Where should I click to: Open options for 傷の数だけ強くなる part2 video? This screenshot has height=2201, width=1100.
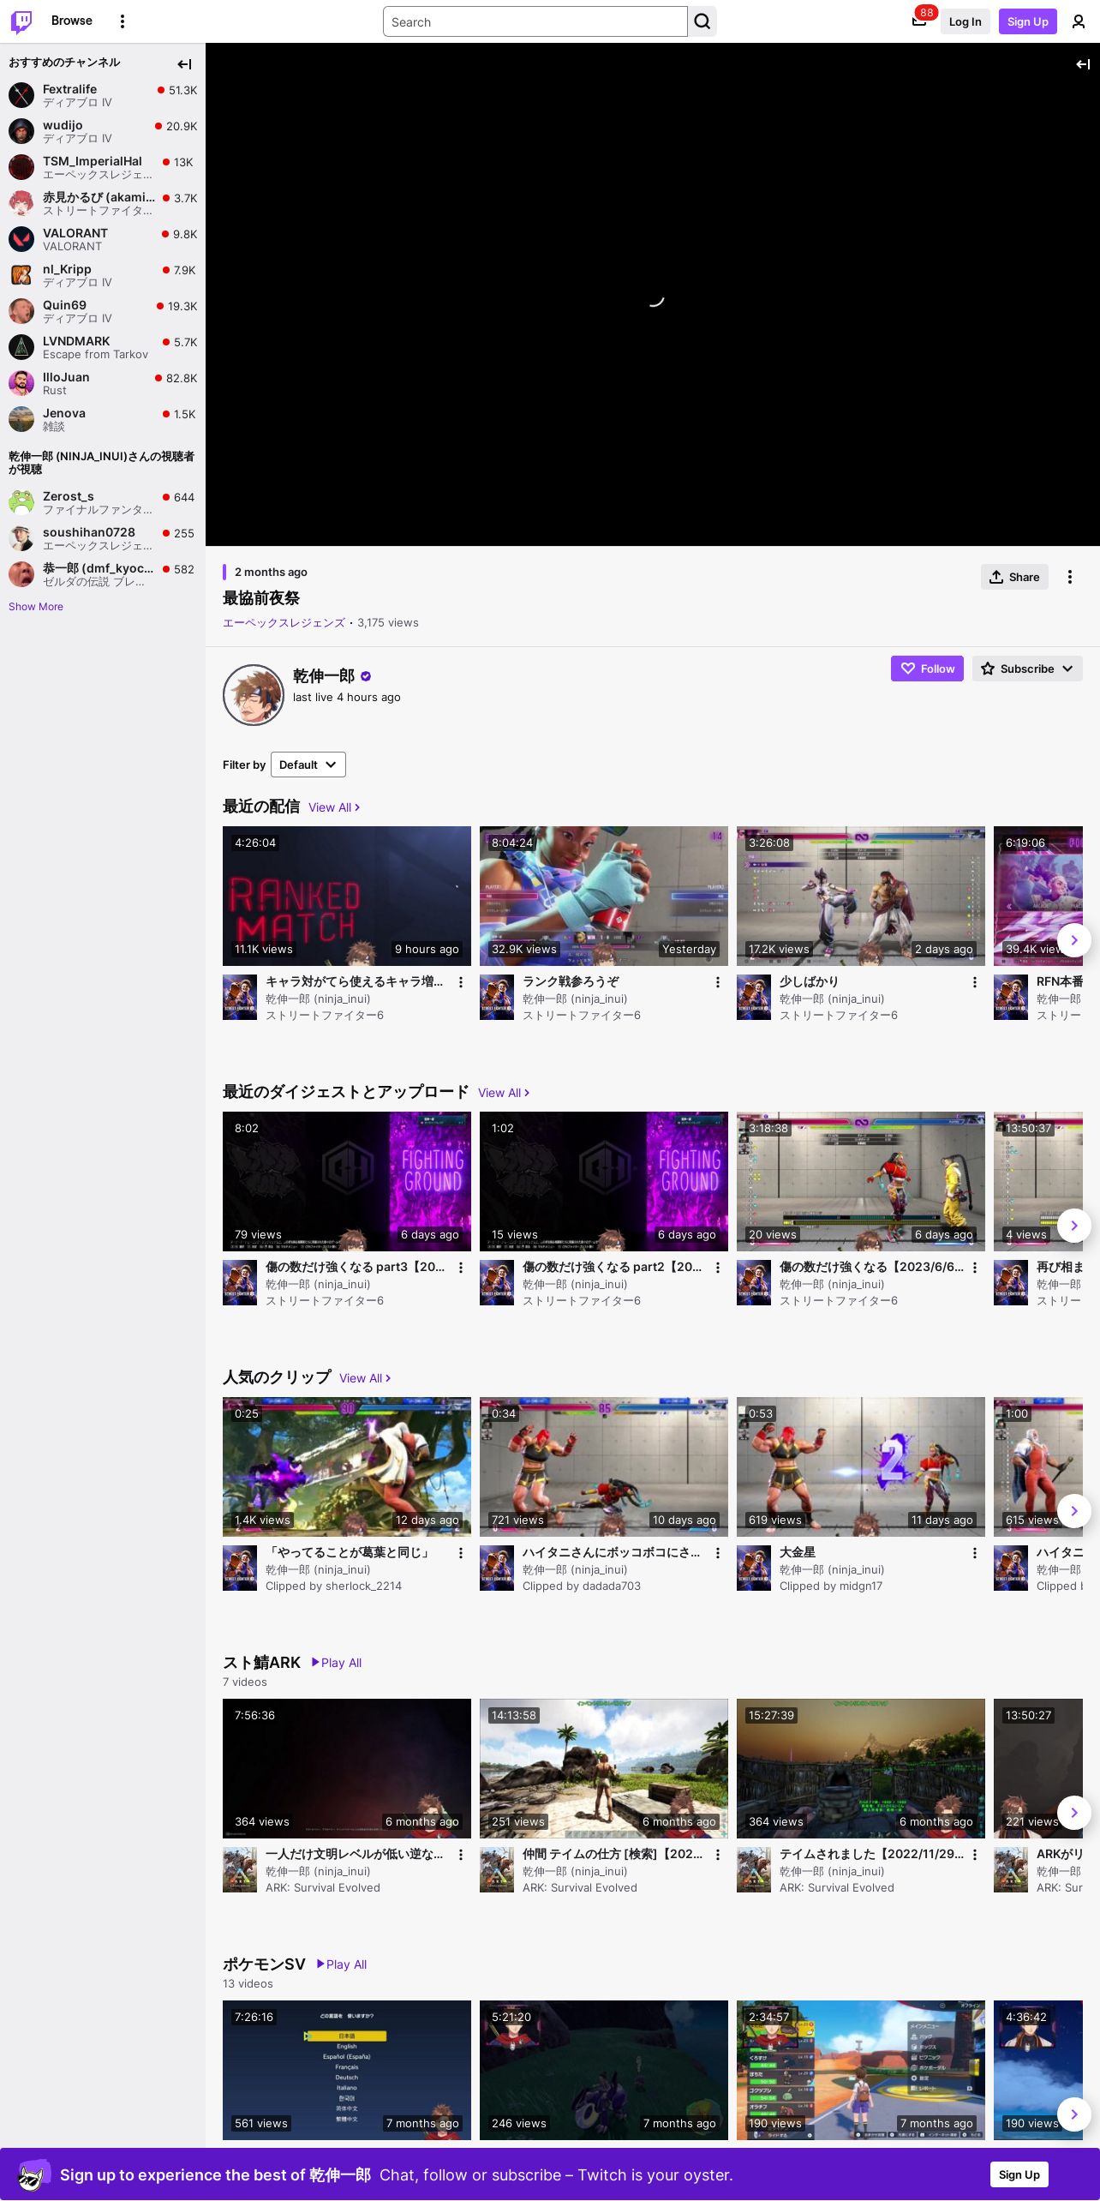tap(718, 1268)
